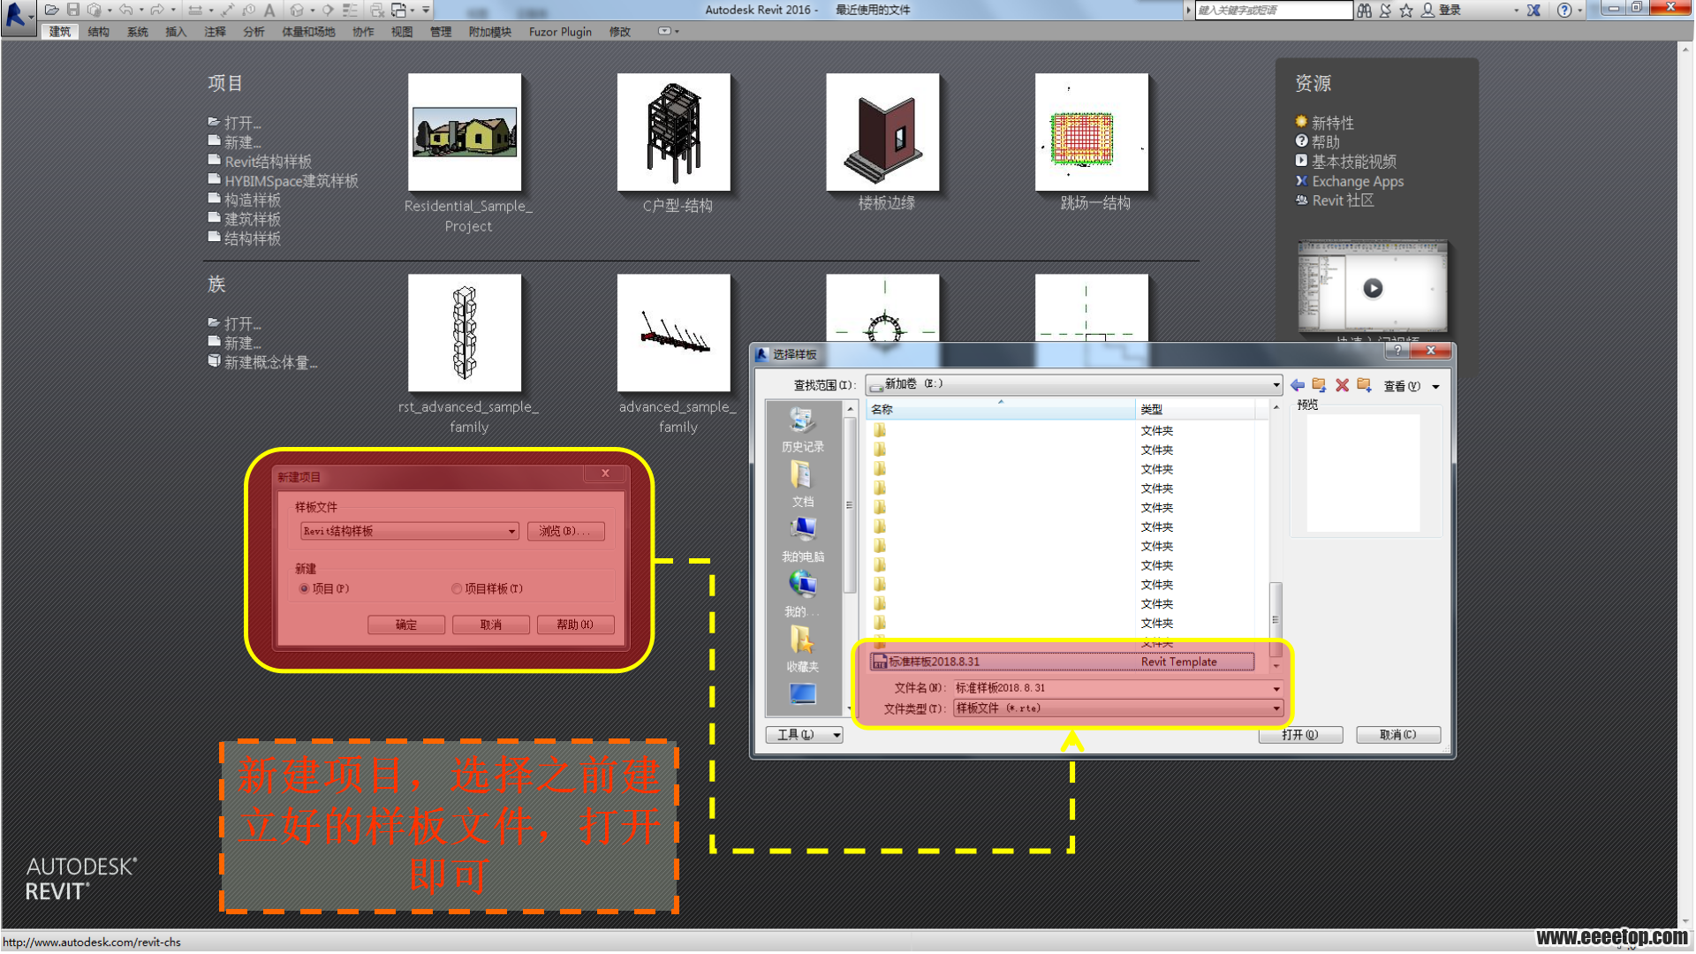Select the 标准样板2018.8.31 template file row
Screen dimensions: 1696x954
point(1062,662)
